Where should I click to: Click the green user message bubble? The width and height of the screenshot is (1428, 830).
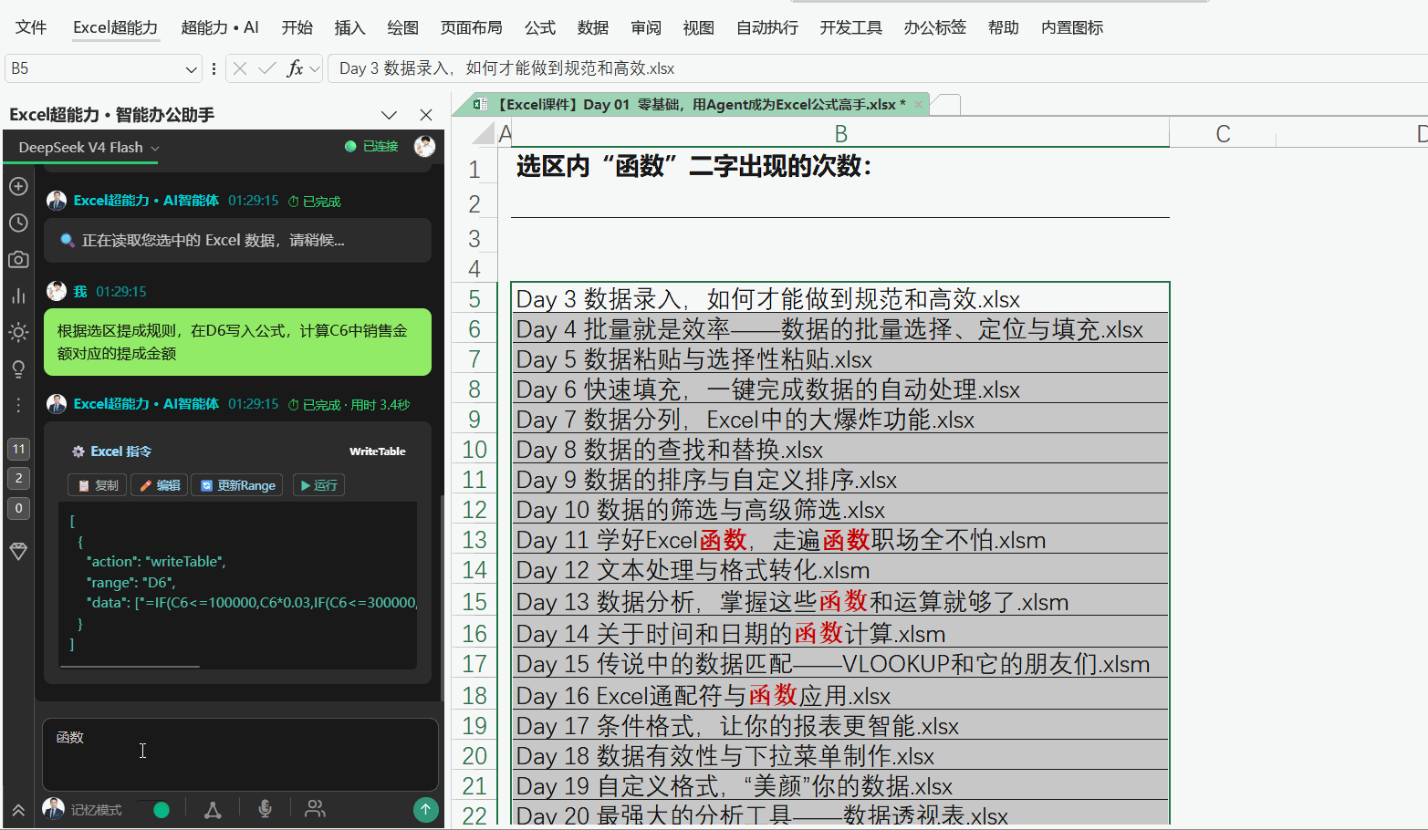[x=237, y=342]
